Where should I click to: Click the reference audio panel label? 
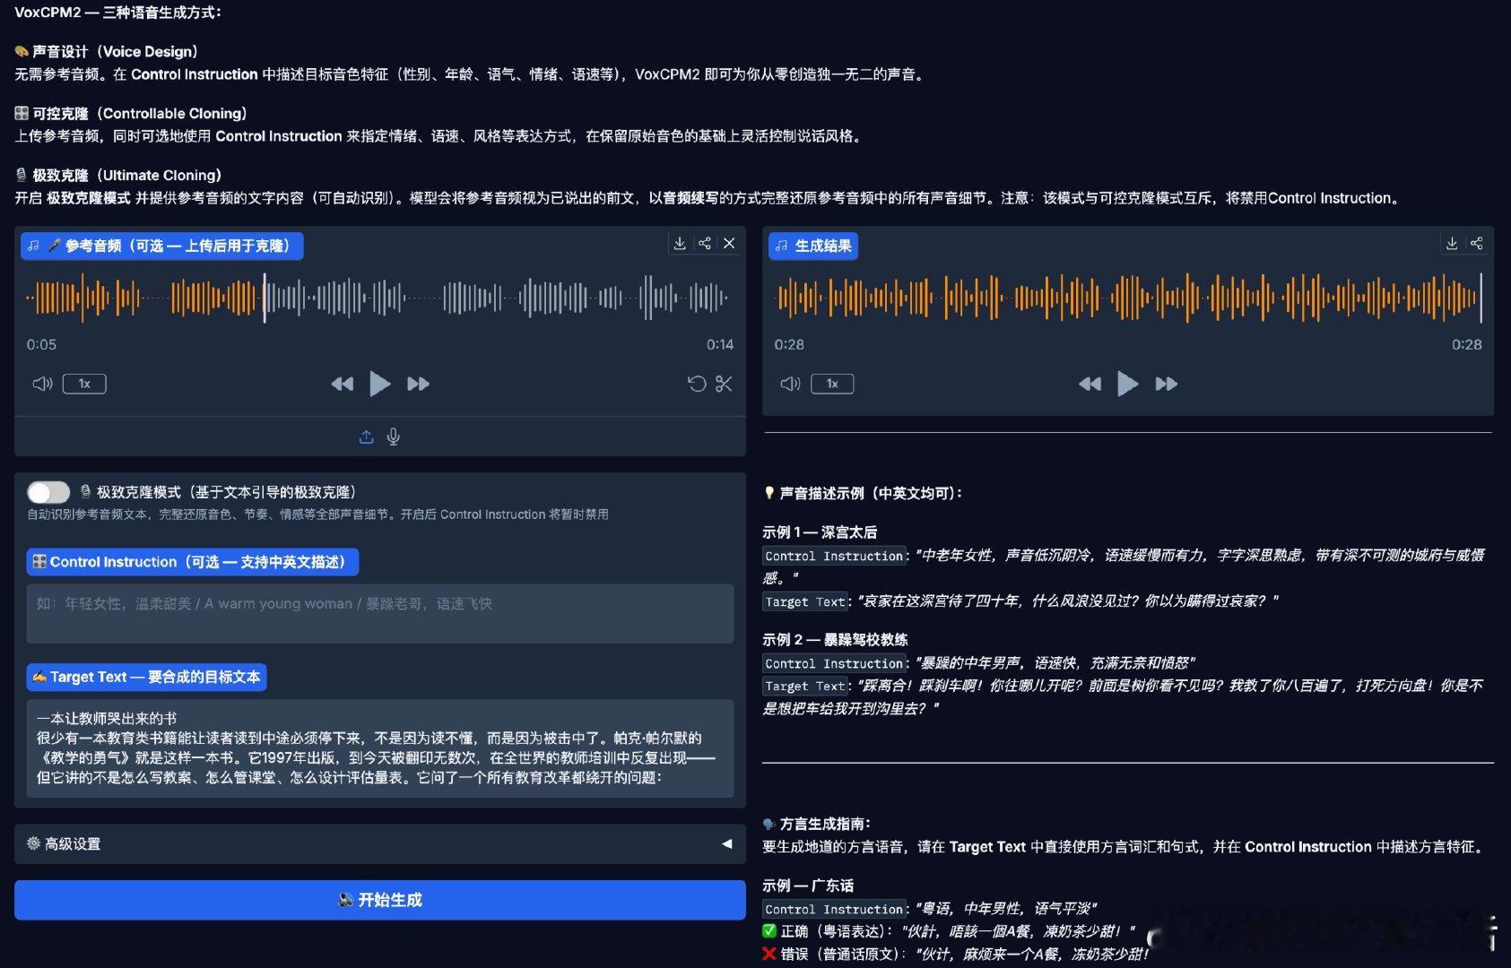click(x=162, y=246)
